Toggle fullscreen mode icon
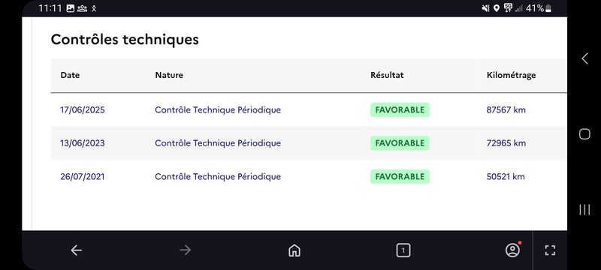 point(550,250)
